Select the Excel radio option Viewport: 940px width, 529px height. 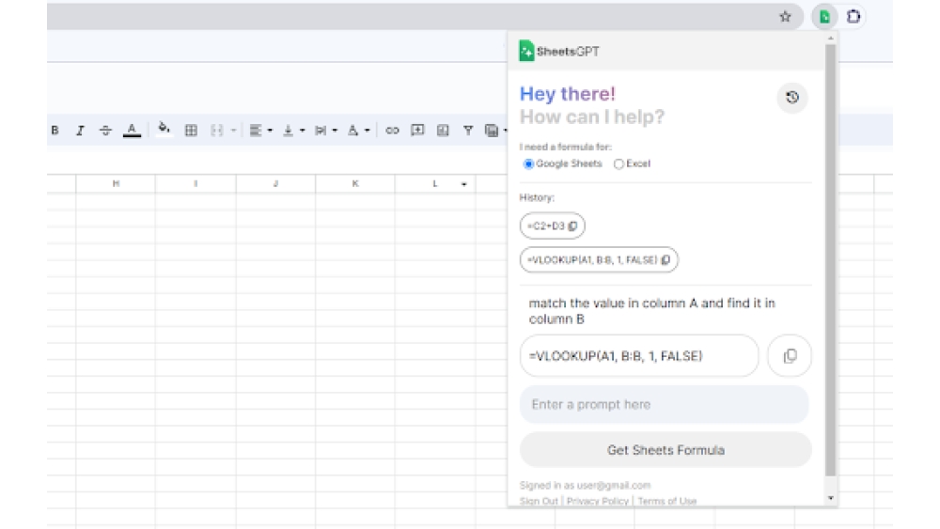point(619,163)
